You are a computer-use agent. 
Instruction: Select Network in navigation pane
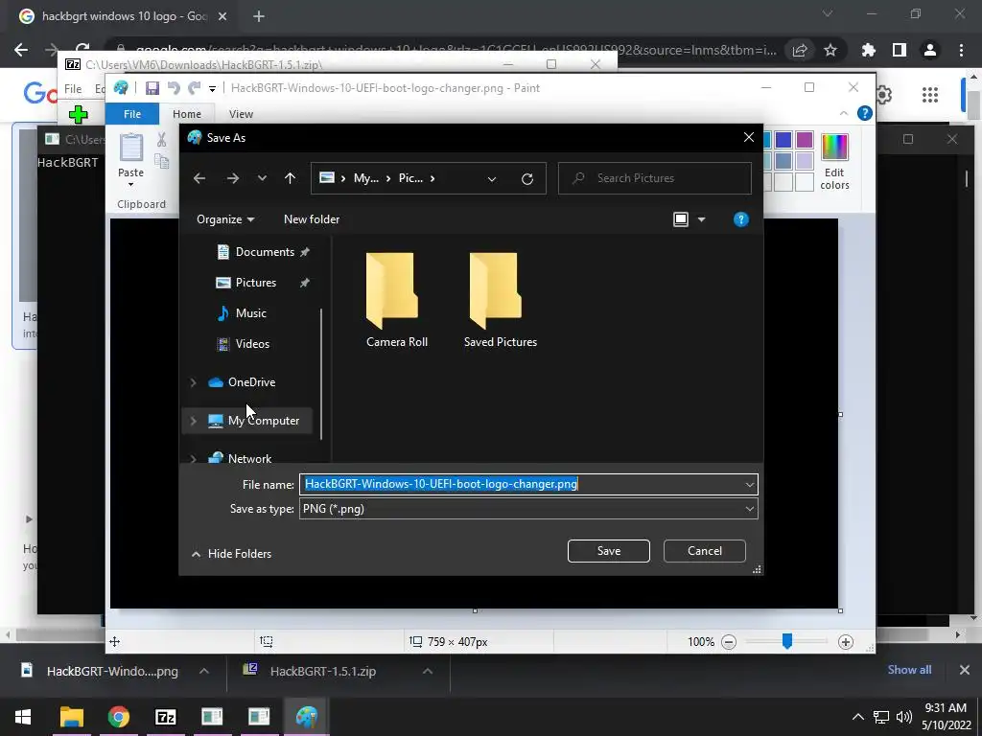click(249, 458)
